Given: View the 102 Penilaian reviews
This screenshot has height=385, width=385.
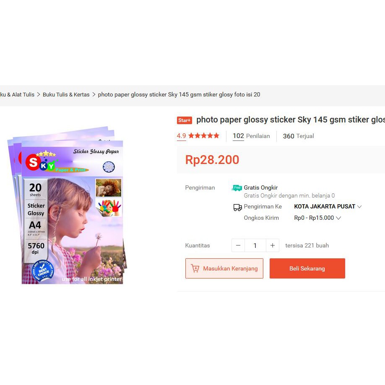Looking at the screenshot, I should click(251, 136).
